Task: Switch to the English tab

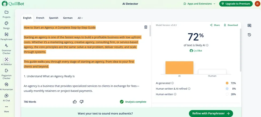Action: click(27, 18)
